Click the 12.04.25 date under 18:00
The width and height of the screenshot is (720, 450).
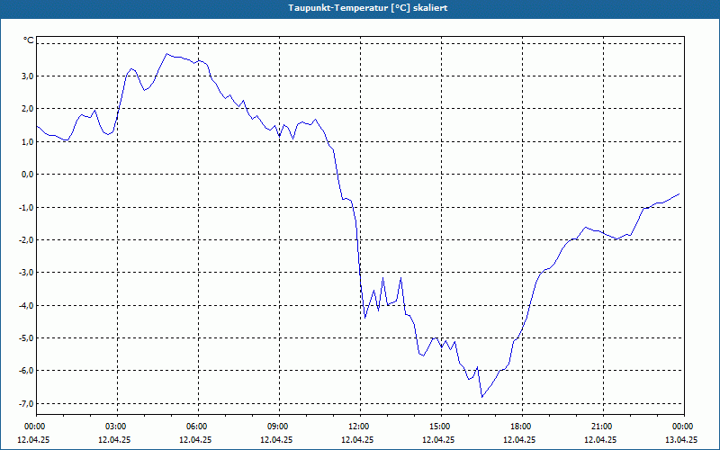point(519,439)
